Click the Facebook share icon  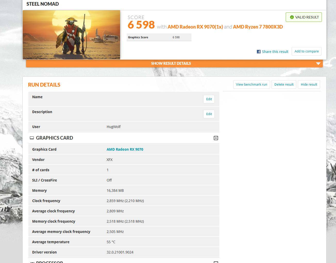258,52
